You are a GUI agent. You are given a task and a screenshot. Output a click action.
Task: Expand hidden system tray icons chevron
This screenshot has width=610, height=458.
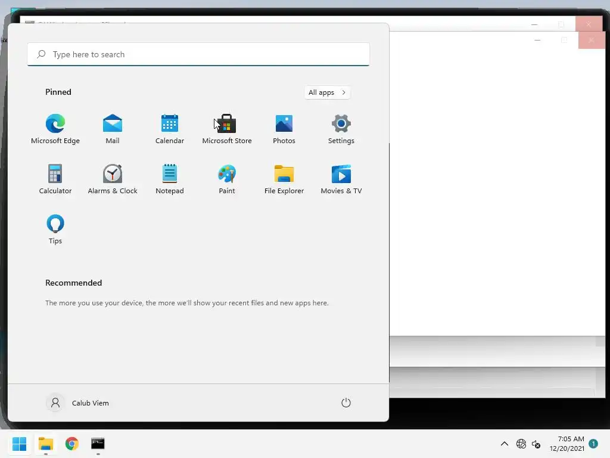504,444
